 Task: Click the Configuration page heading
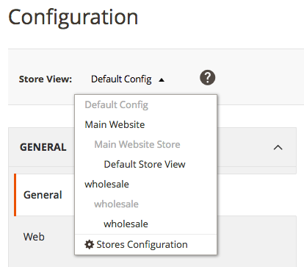(x=73, y=18)
